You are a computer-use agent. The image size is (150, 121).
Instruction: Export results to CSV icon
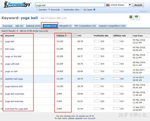pos(137,17)
